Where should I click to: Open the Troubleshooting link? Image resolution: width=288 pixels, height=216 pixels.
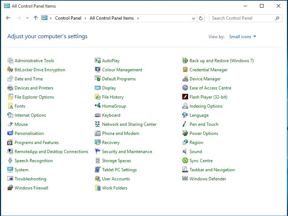tap(30, 179)
